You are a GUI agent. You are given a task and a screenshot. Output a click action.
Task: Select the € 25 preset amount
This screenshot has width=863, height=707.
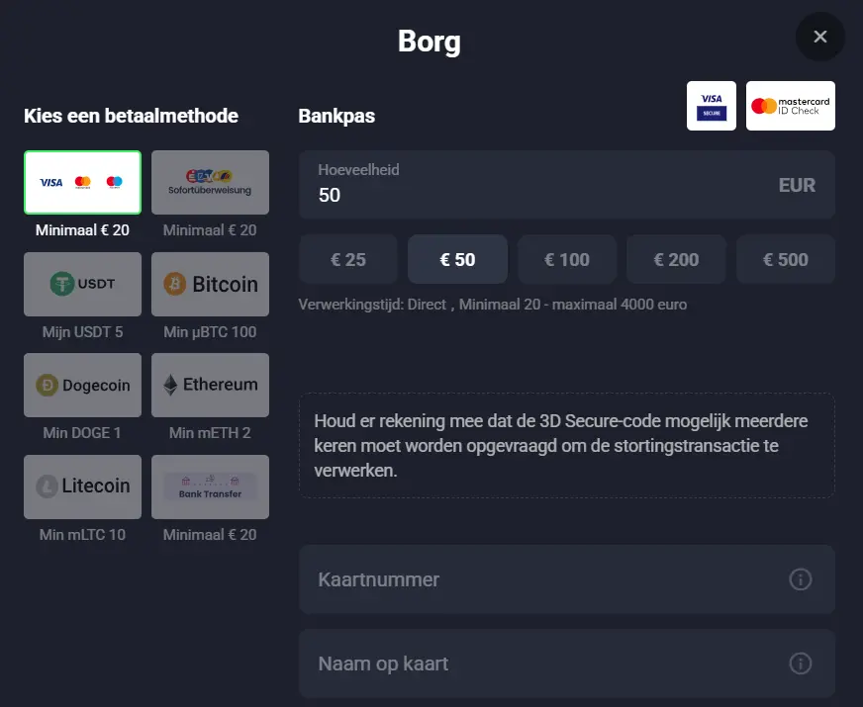pos(347,259)
